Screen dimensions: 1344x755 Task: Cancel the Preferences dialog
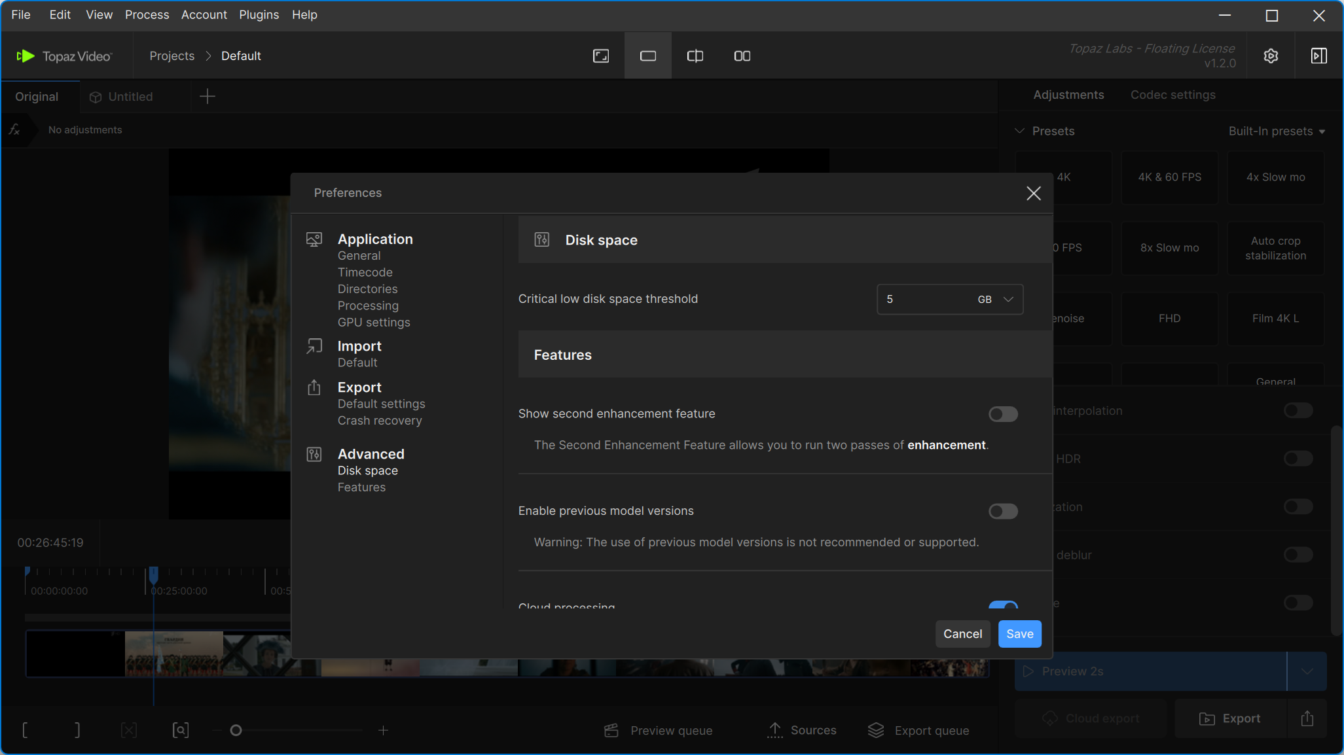(962, 634)
